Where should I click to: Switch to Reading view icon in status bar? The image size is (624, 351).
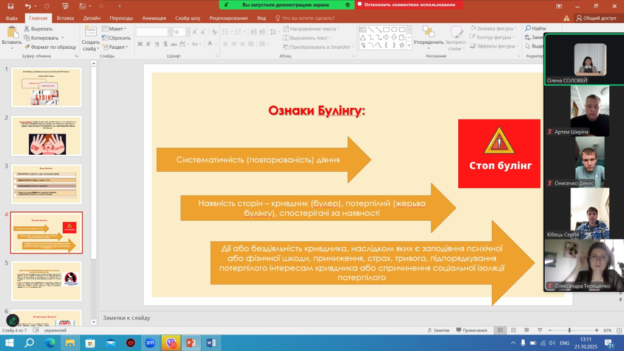(x=526, y=330)
